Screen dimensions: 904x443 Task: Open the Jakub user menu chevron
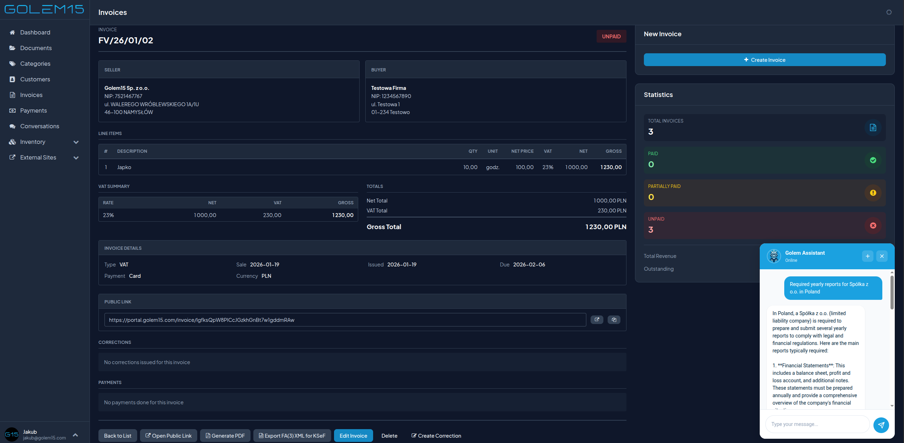[75, 435]
